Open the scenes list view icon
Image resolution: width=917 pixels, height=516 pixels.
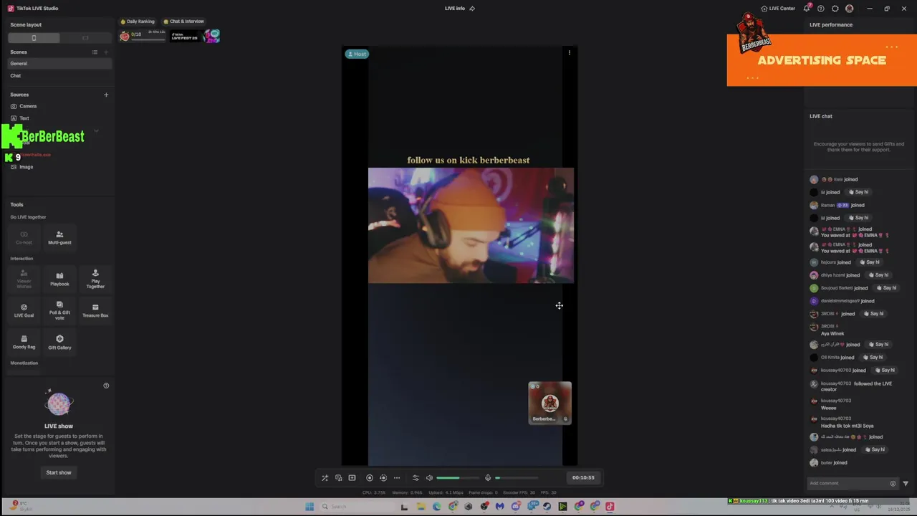click(95, 52)
